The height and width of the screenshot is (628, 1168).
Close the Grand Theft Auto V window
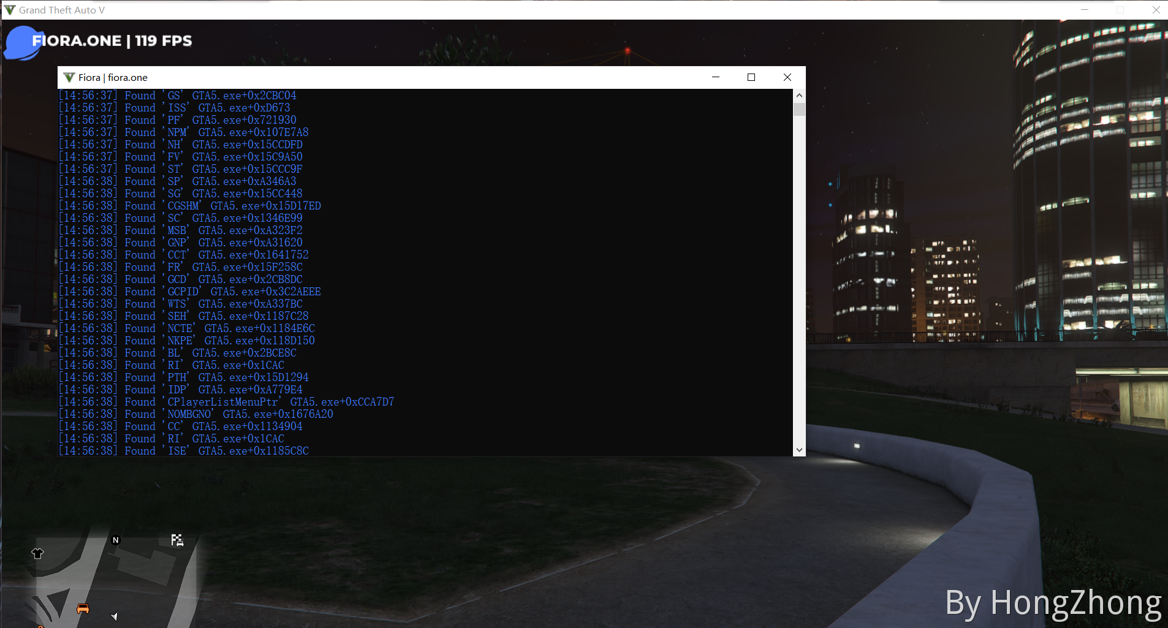(x=1156, y=10)
